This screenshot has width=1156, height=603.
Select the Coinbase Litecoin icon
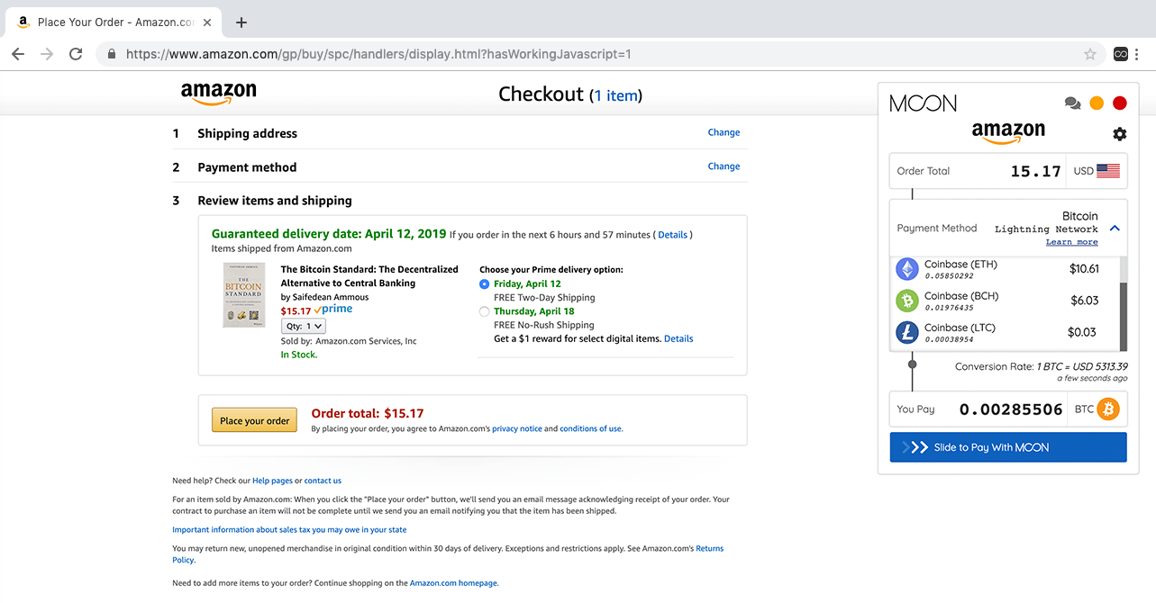[x=906, y=332]
